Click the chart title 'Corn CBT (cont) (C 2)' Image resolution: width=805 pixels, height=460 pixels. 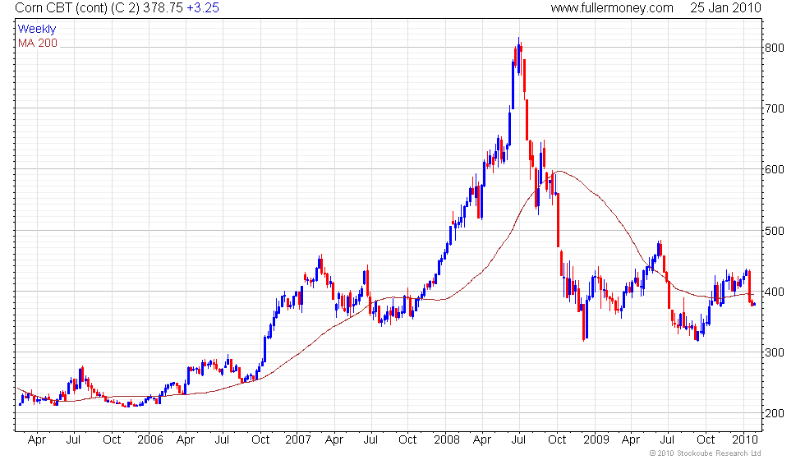(77, 8)
